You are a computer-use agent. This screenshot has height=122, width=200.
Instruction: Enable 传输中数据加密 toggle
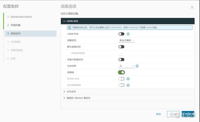121,60
